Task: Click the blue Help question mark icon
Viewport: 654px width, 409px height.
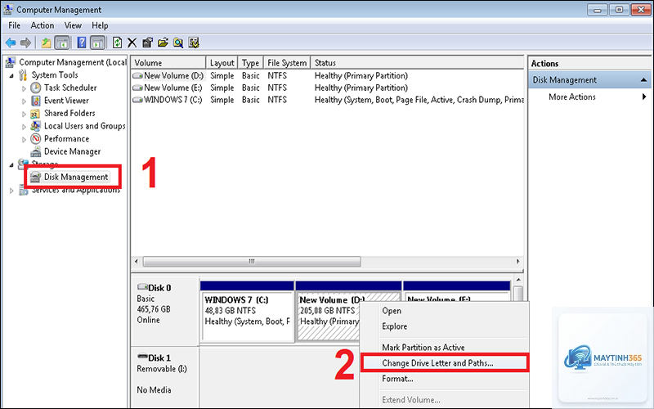Action: tap(82, 43)
